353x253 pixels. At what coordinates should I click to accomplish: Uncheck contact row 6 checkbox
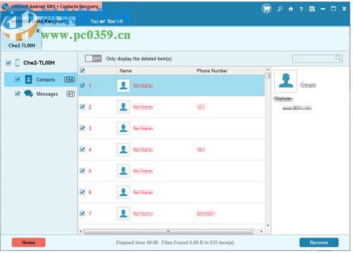coord(82,192)
